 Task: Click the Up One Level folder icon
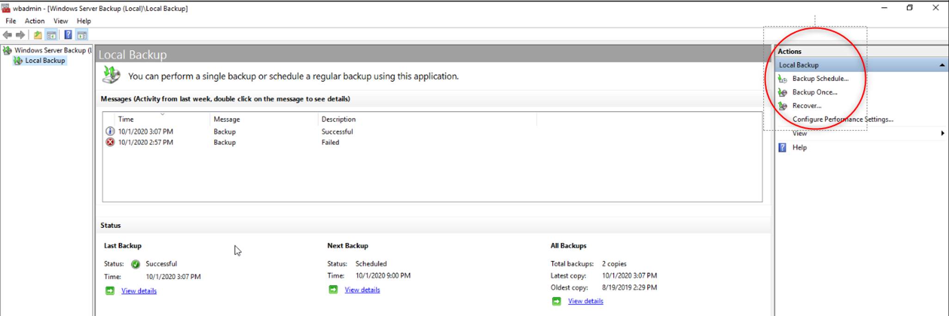[37, 35]
